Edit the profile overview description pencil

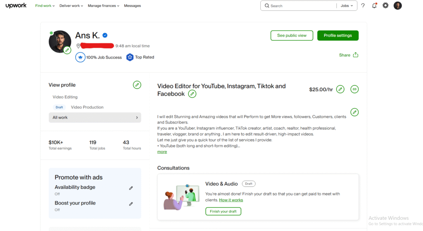tap(354, 112)
